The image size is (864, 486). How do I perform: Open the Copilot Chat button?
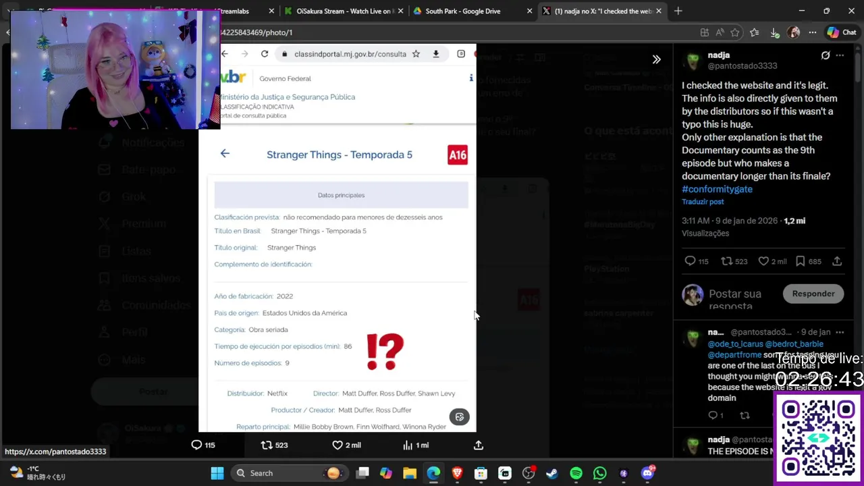[842, 32]
